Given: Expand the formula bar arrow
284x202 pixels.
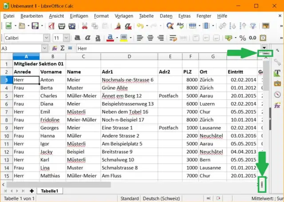Looking at the screenshot, I should (264, 48).
